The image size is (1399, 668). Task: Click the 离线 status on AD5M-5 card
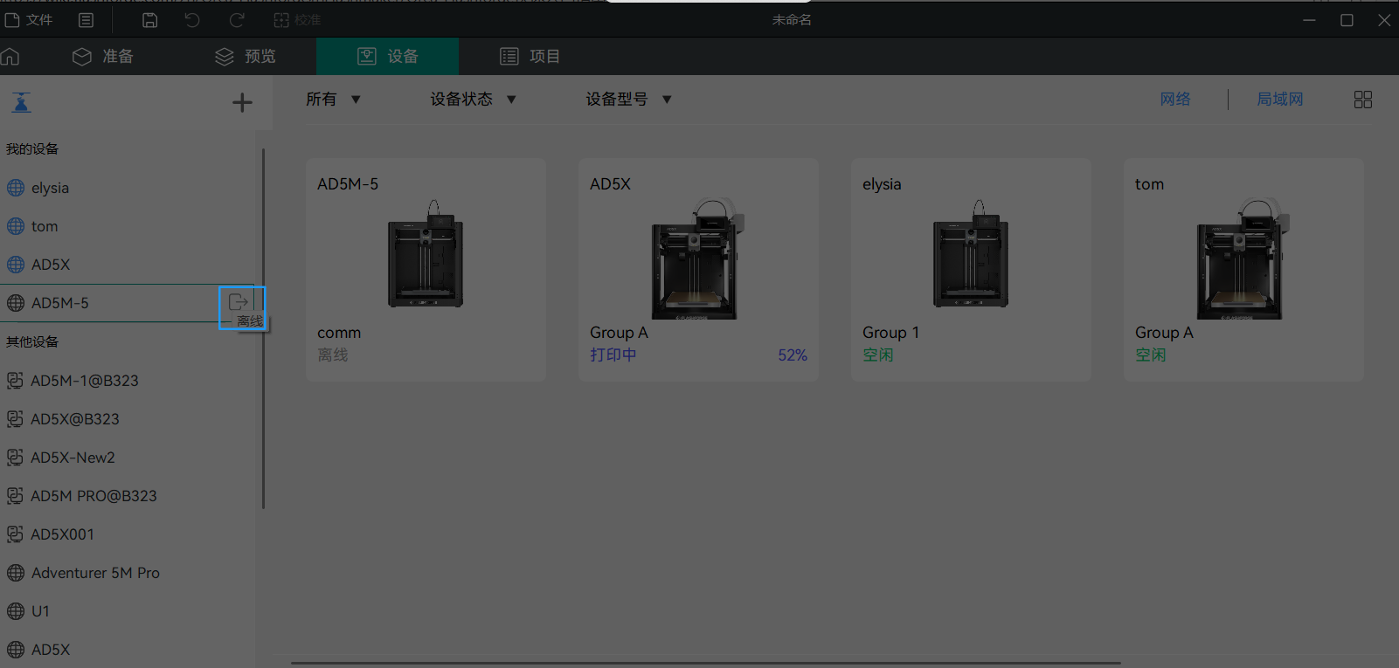[333, 355]
